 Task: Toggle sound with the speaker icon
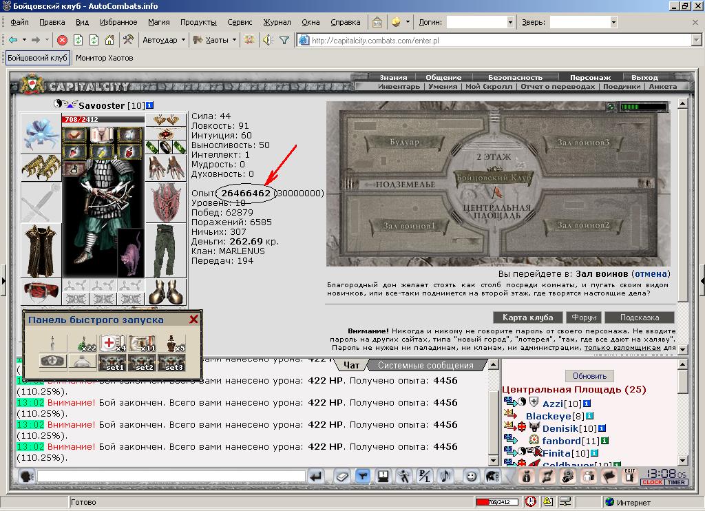(268, 40)
